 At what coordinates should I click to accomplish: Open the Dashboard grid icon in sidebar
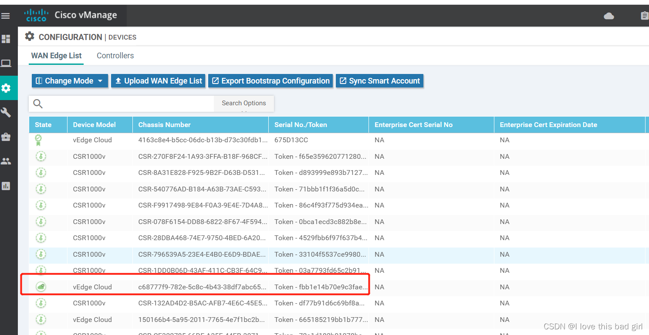[6, 39]
